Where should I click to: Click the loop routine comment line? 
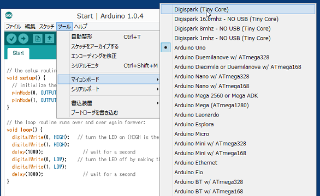(76, 122)
